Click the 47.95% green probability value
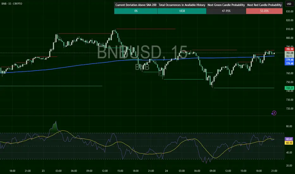The height and width of the screenshot is (174, 295). point(226,11)
